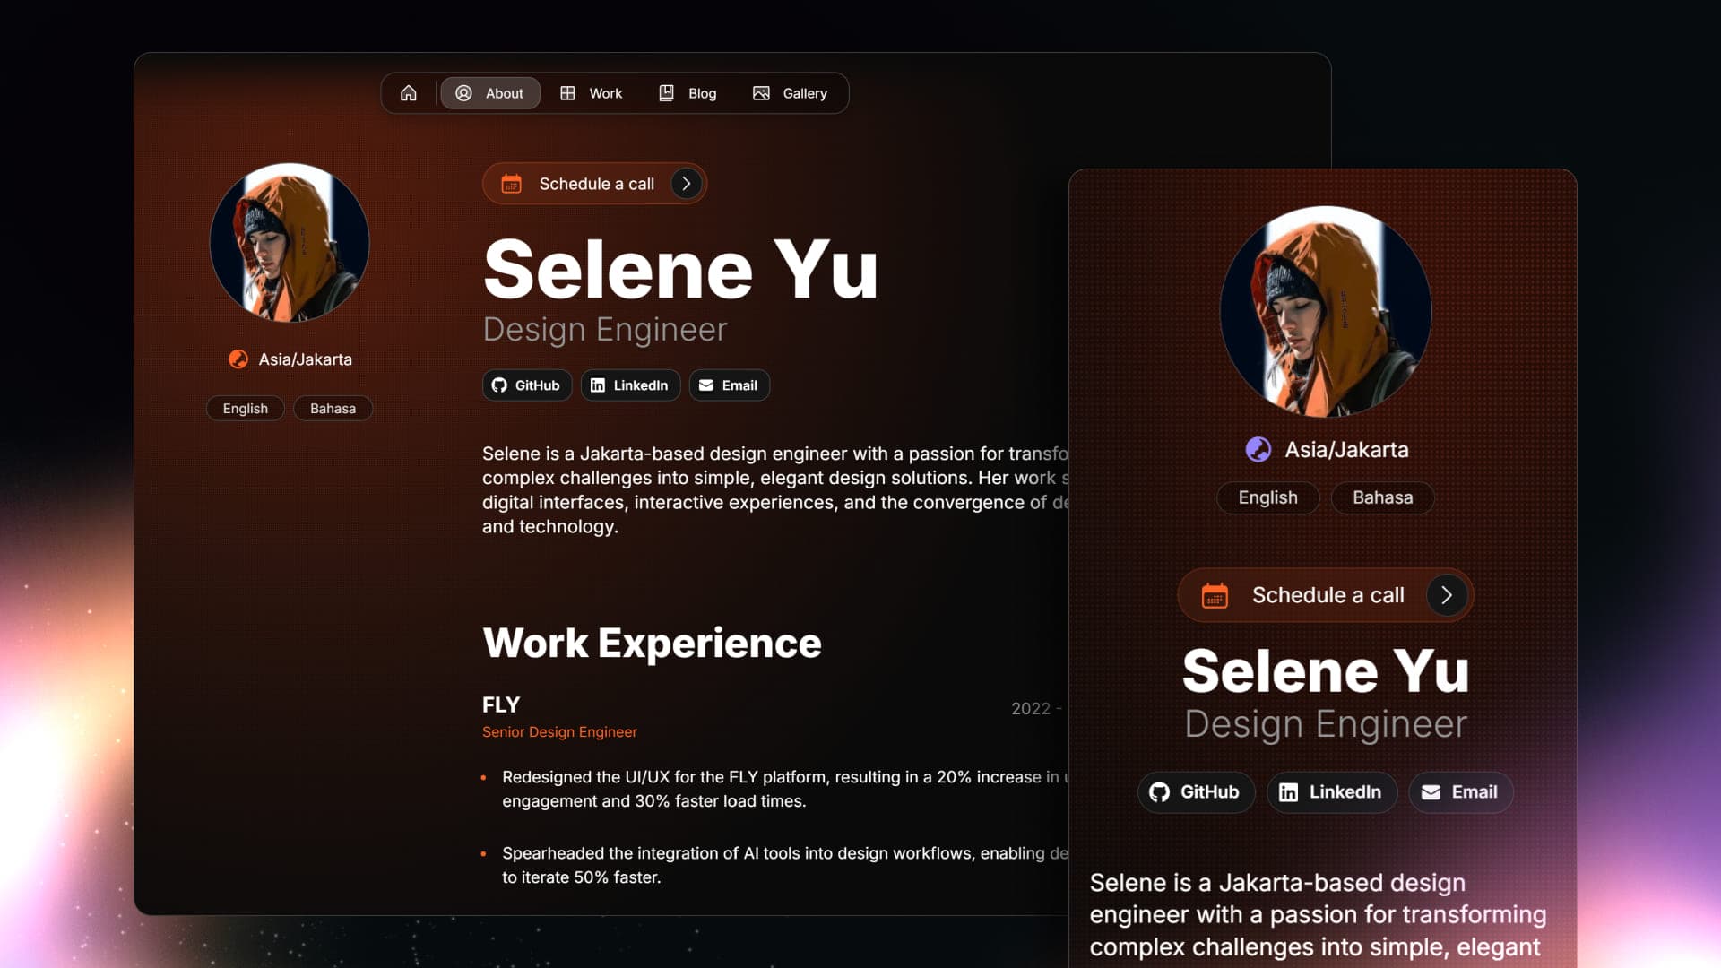Screen dimensions: 1721x968
Task: Select the Bahasa language tag on left sidebar
Action: pyautogui.click(x=333, y=409)
